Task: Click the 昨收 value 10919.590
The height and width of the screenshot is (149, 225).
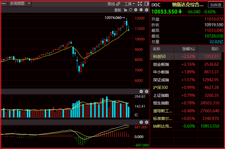Action: pos(214,25)
